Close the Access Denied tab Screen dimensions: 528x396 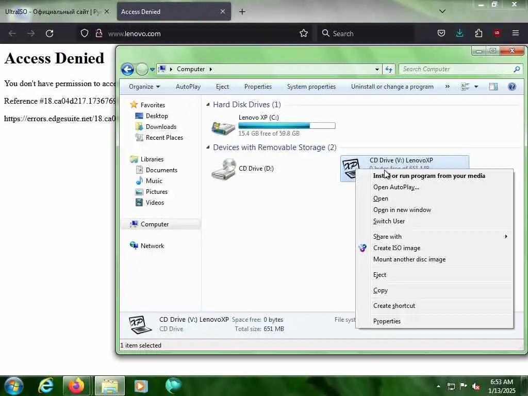click(x=223, y=11)
